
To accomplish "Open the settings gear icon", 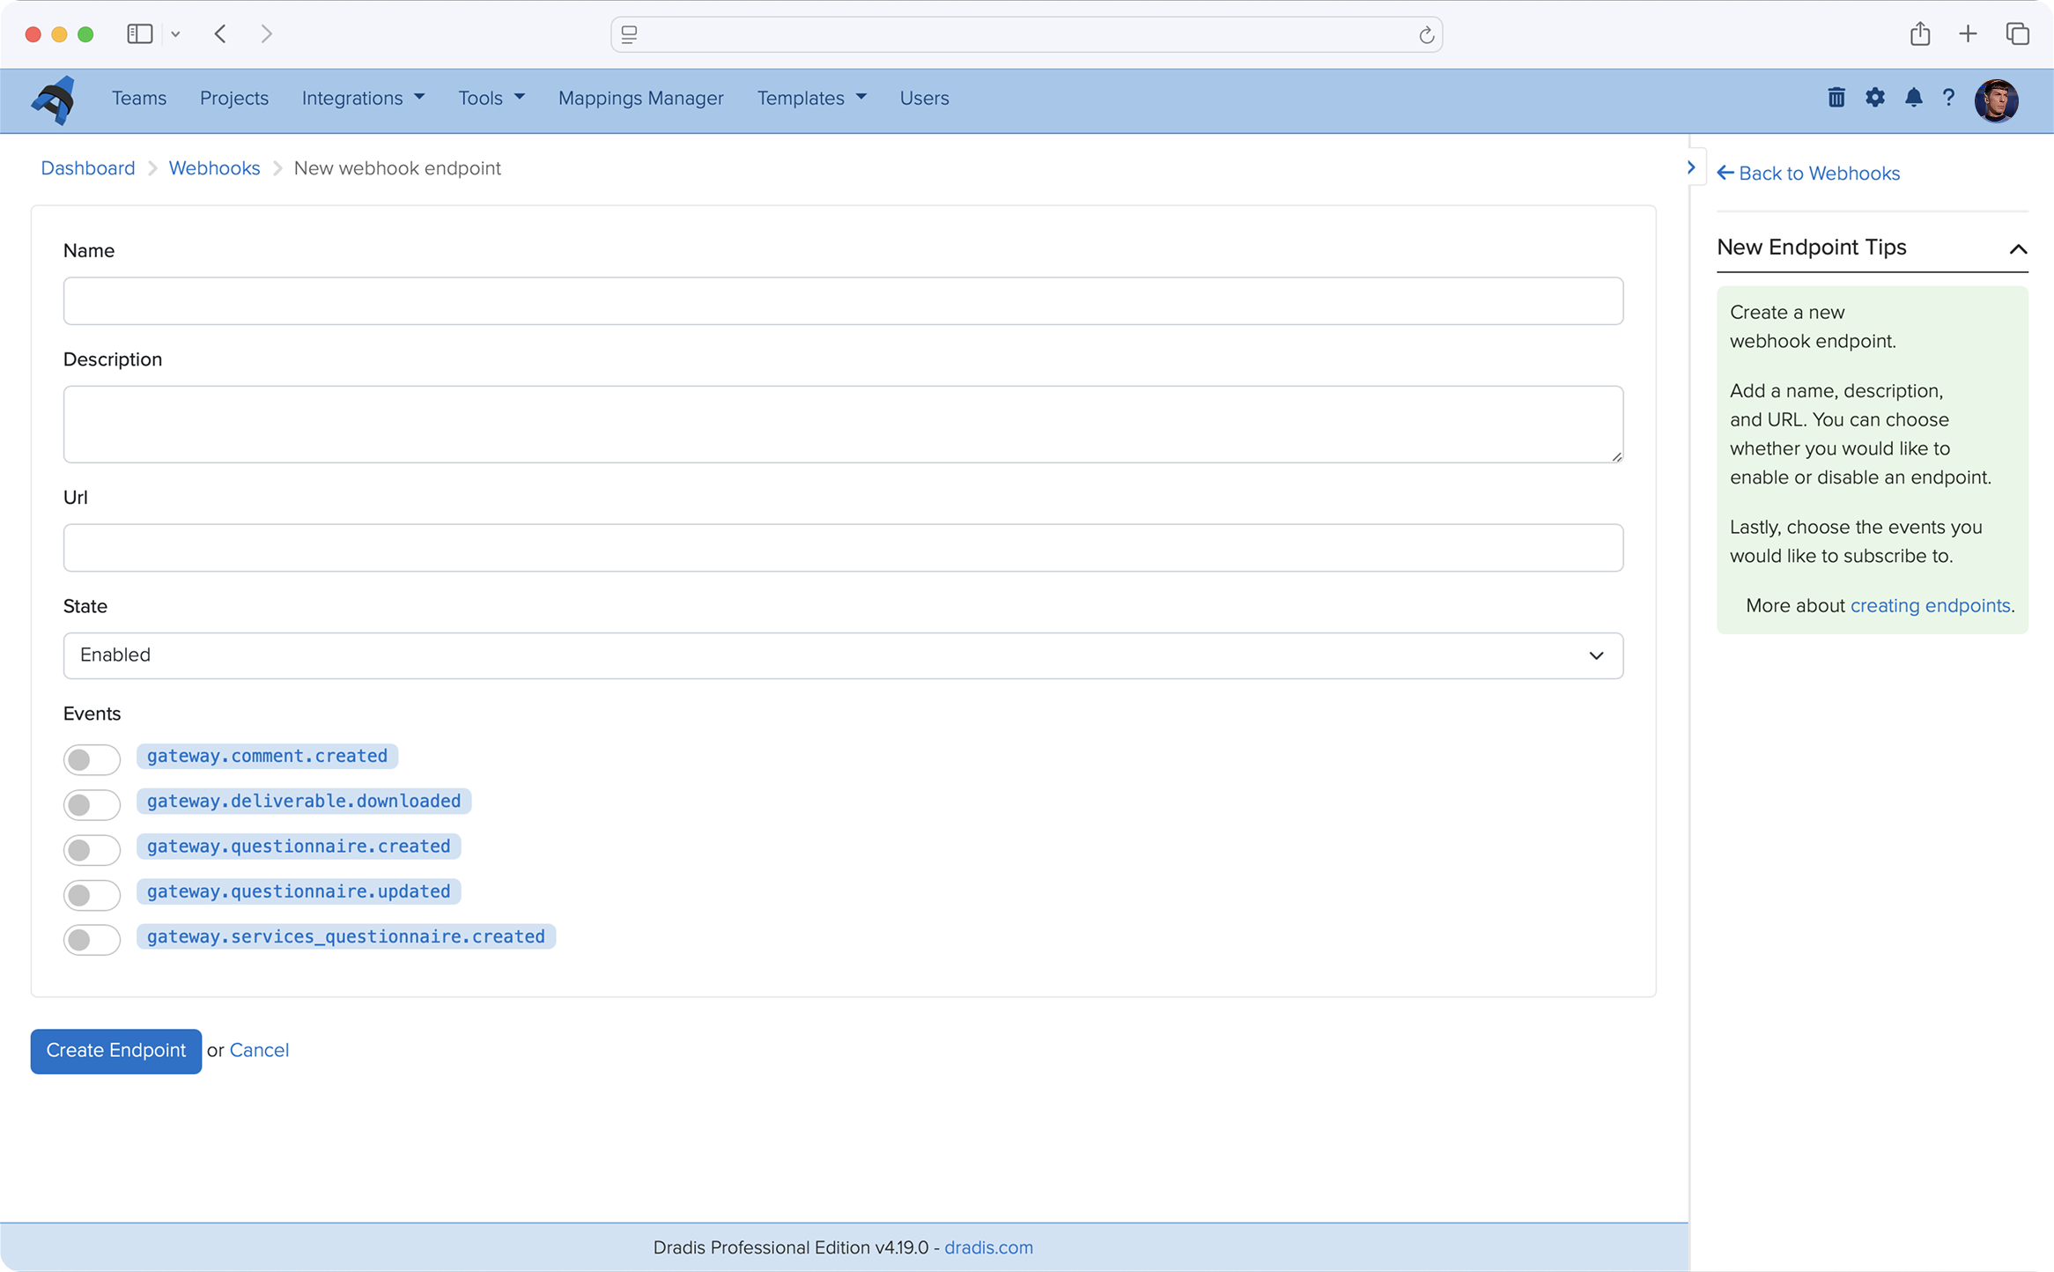I will (1875, 98).
